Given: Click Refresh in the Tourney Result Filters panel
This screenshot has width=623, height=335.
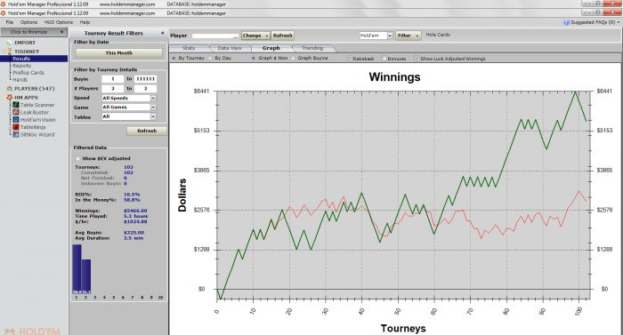Looking at the screenshot, I should 147,131.
